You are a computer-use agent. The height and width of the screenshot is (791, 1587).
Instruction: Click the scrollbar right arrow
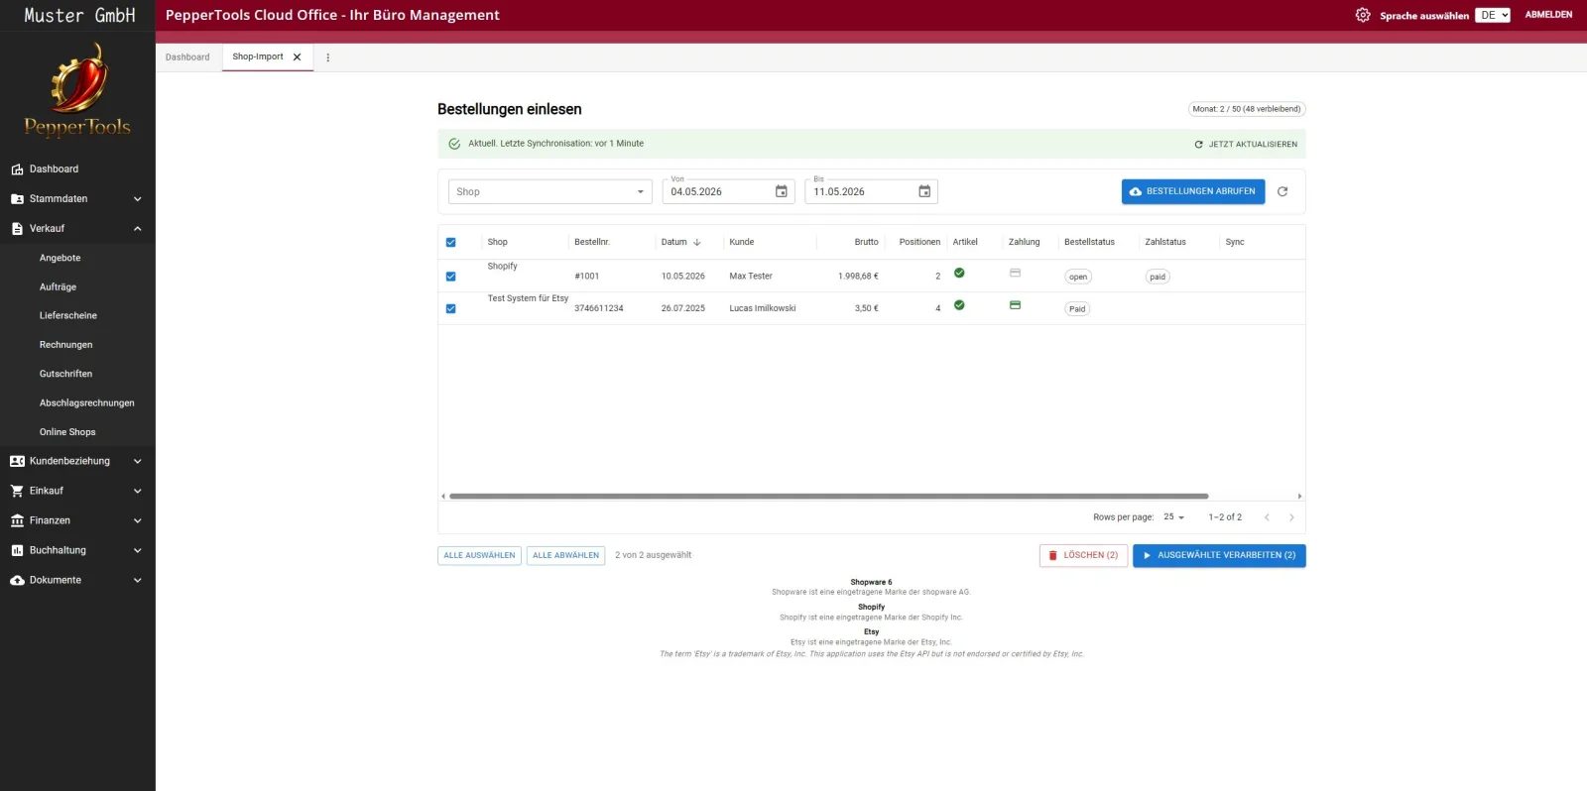1299,496
